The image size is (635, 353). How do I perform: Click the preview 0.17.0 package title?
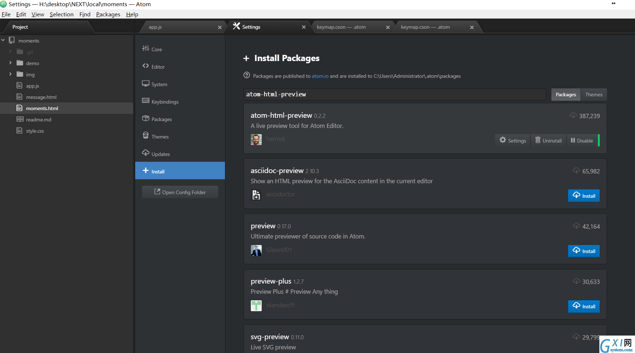tap(263, 226)
